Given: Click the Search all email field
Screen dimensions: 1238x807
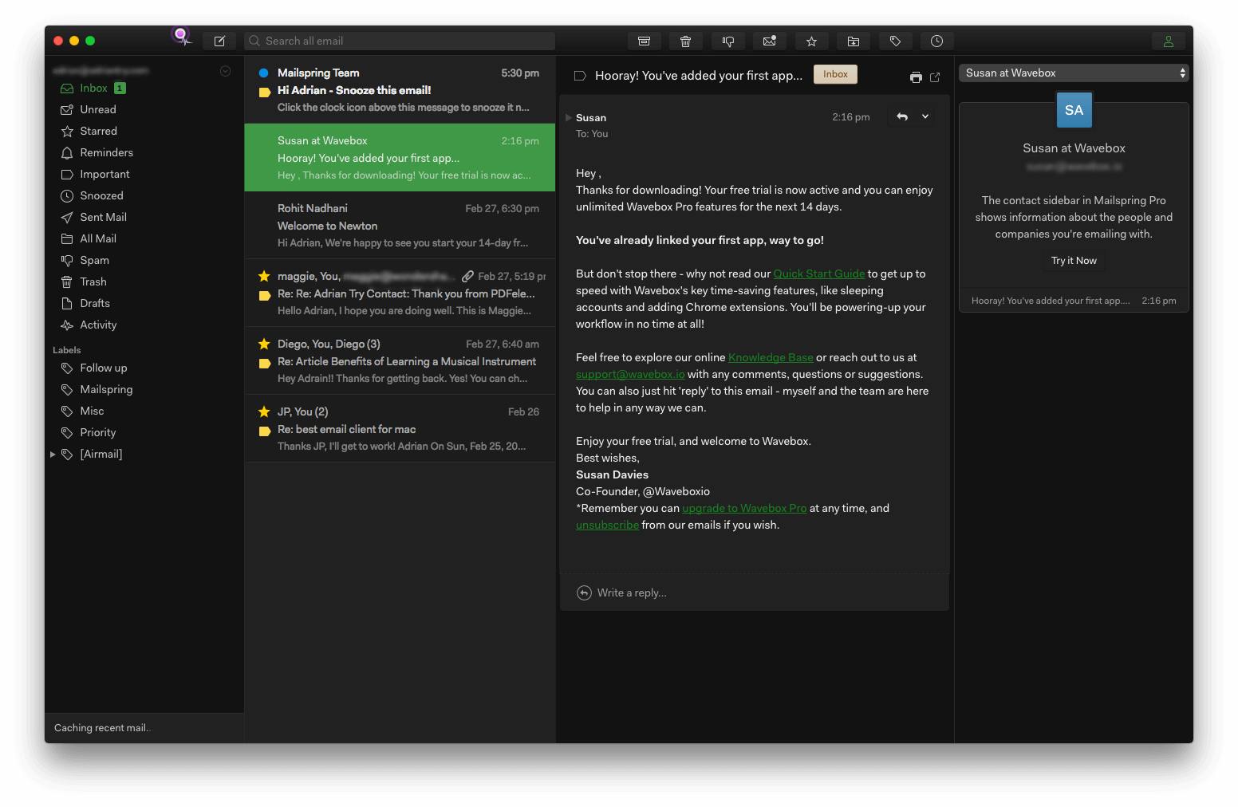Looking at the screenshot, I should click(x=400, y=41).
